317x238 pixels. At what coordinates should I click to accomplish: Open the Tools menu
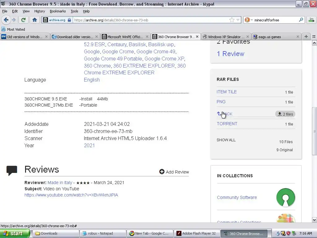click(x=74, y=11)
